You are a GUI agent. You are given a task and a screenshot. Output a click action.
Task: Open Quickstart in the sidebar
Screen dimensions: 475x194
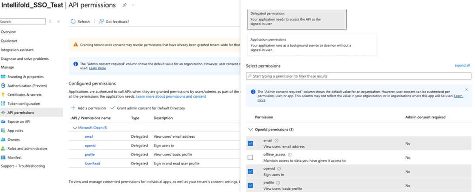click(x=9, y=41)
